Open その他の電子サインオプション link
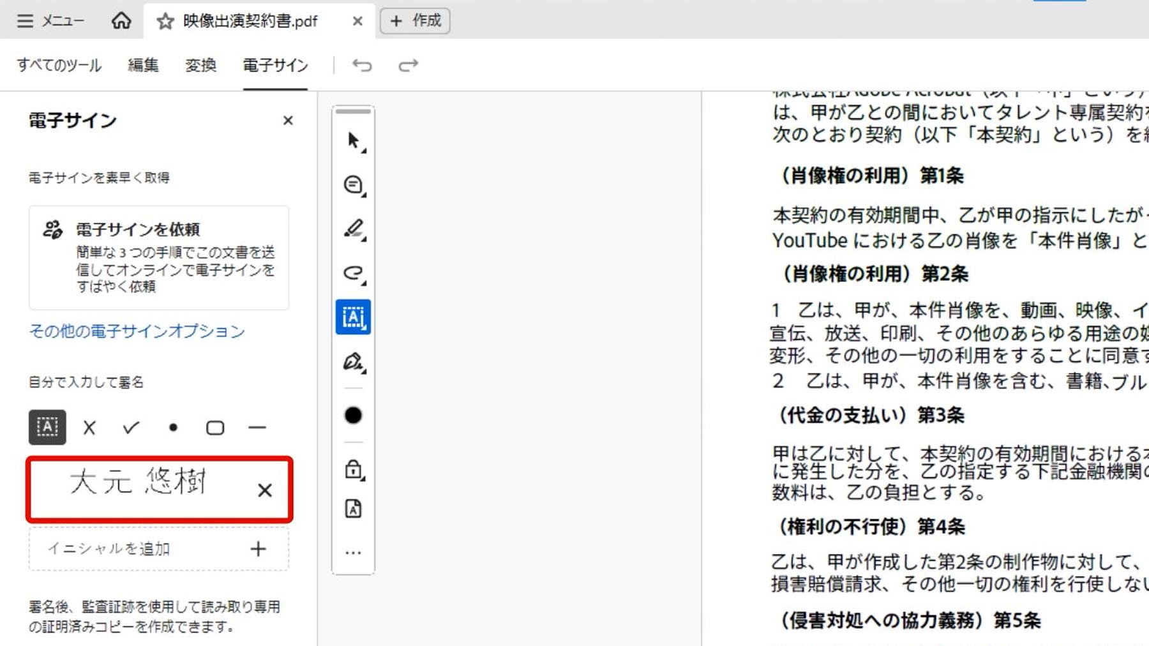1149x646 pixels. [137, 331]
